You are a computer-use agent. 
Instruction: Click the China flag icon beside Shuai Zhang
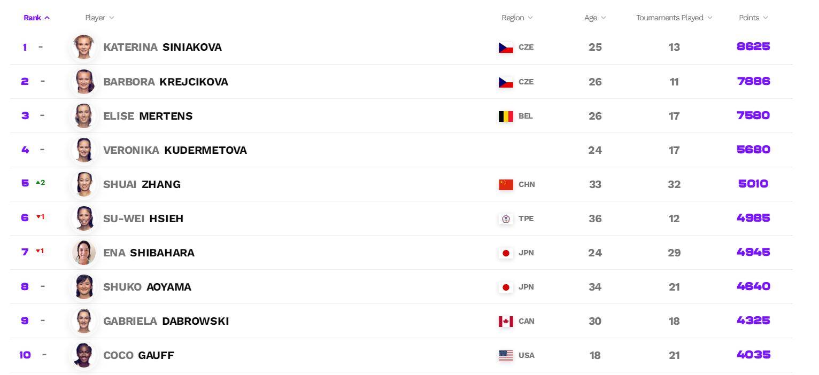506,184
